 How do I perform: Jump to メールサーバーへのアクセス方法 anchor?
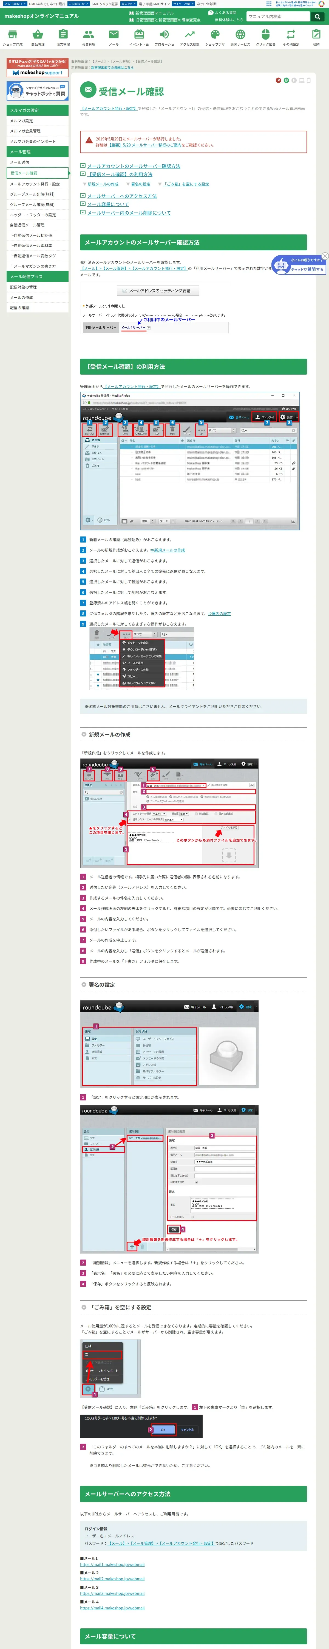point(121,196)
